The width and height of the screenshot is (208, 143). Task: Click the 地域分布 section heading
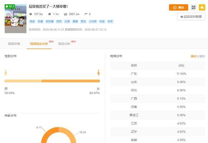(116, 56)
